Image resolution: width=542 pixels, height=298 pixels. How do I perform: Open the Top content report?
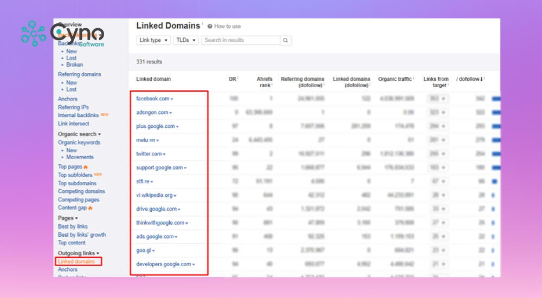[x=72, y=243]
